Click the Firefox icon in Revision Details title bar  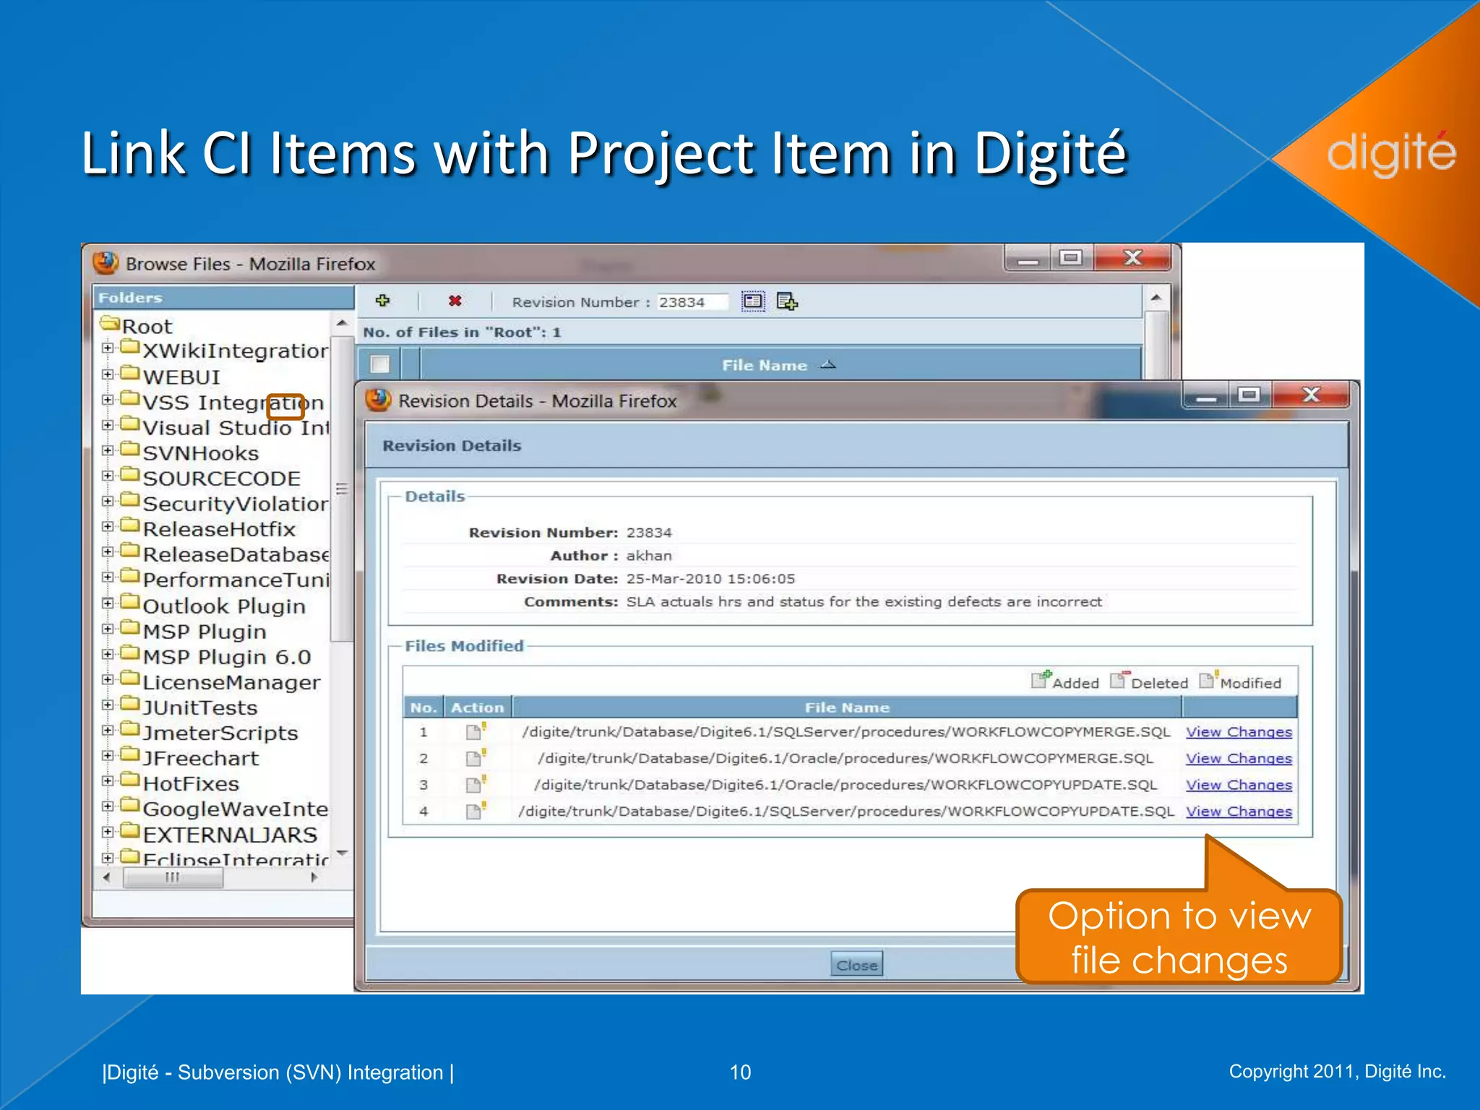pyautogui.click(x=378, y=400)
